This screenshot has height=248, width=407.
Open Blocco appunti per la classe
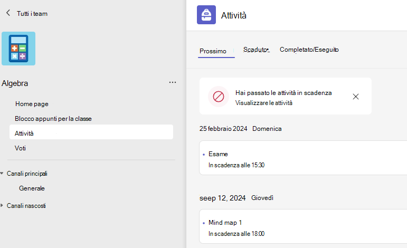pyautogui.click(x=53, y=119)
